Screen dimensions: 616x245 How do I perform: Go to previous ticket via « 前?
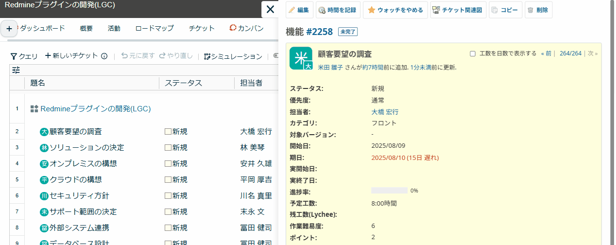coord(546,53)
